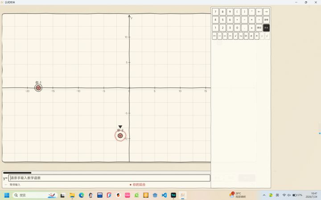Image resolution: width=321 pixels, height=200 pixels.
Task: Insert the square root key
Action: tap(235, 36)
